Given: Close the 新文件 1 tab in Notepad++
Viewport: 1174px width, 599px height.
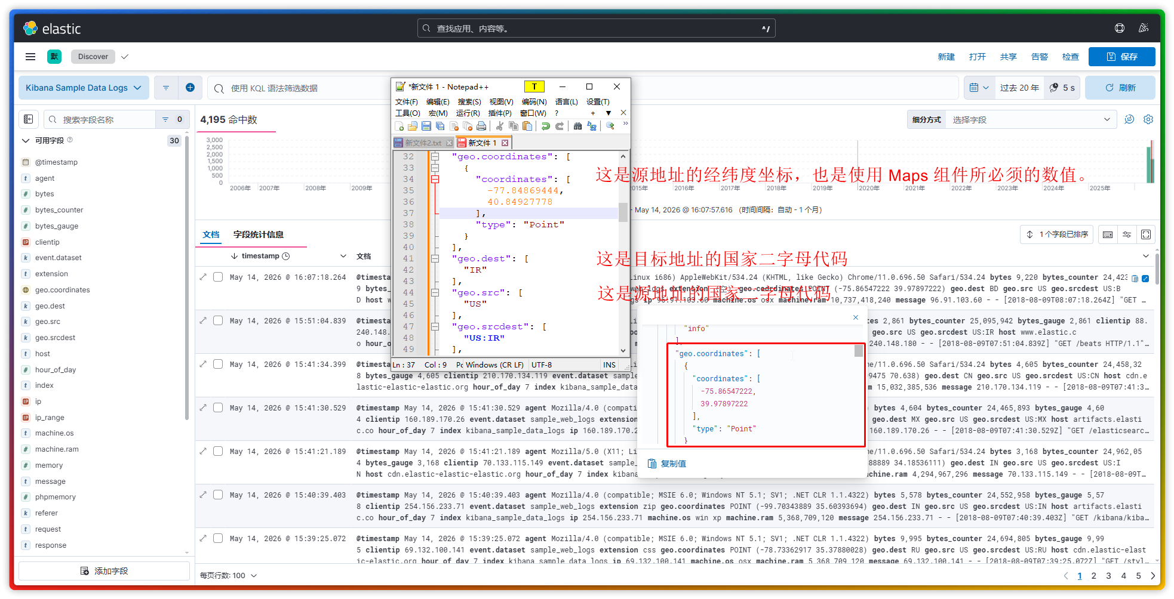Looking at the screenshot, I should click(505, 143).
